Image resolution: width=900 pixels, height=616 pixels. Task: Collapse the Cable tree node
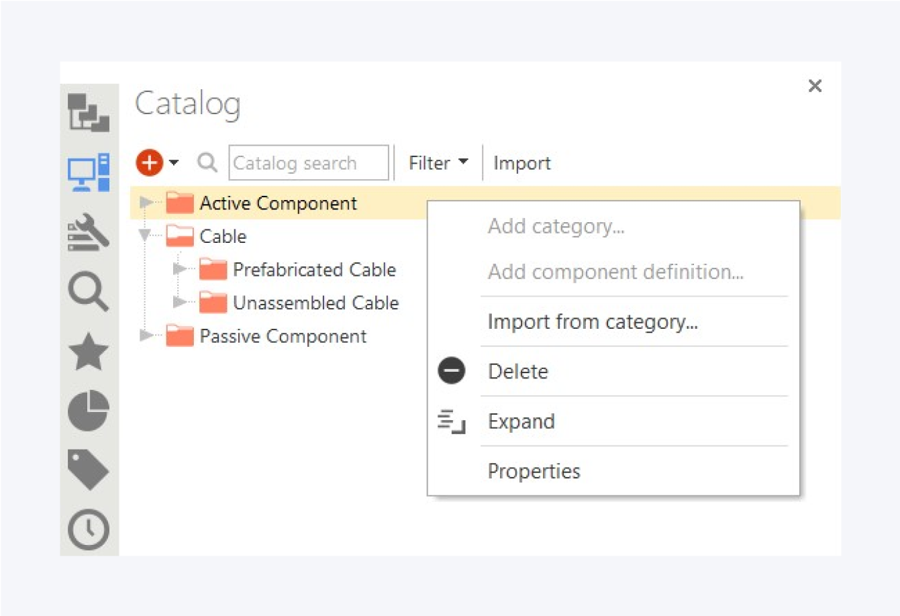tap(145, 236)
